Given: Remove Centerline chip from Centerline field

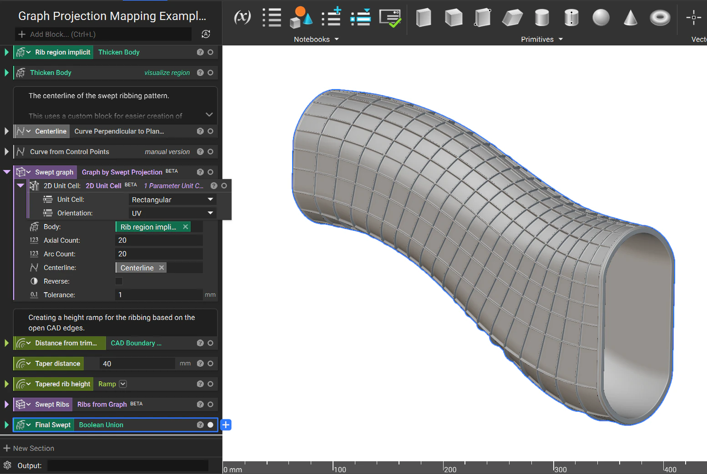Looking at the screenshot, I should (x=162, y=268).
